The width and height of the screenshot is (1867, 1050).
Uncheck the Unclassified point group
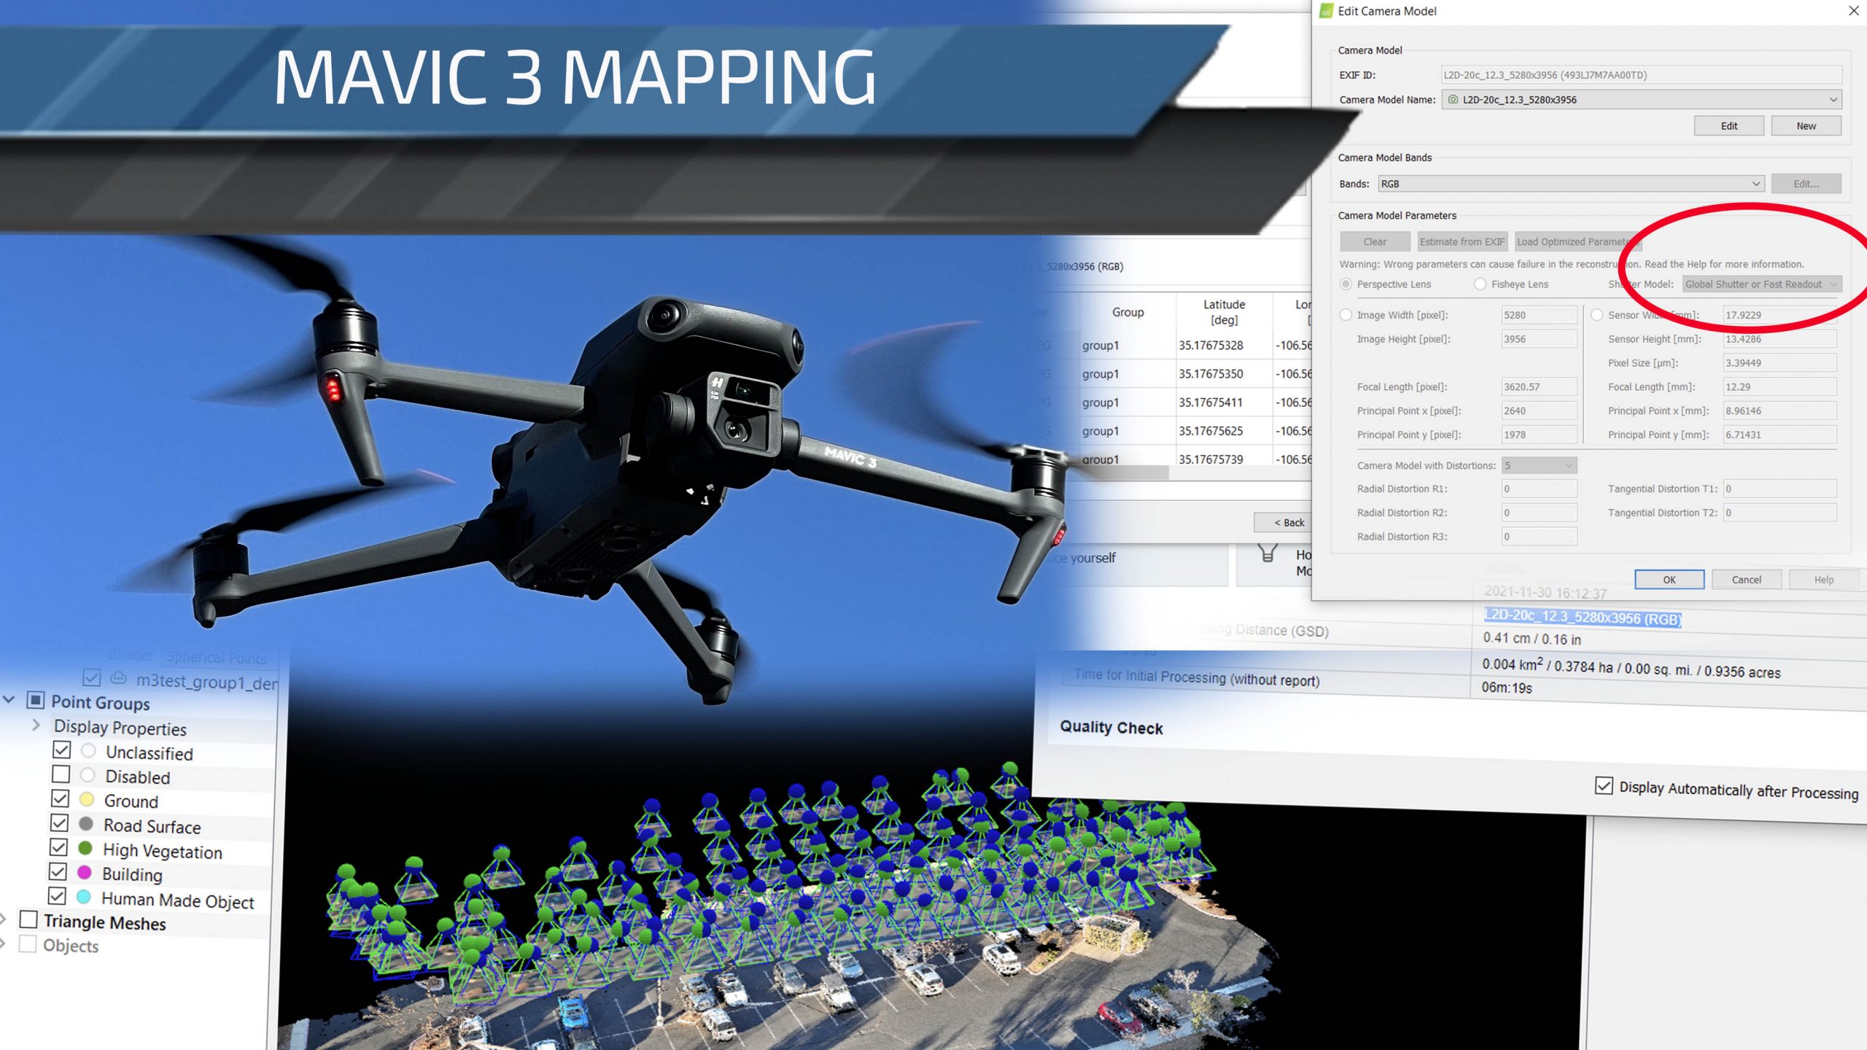point(62,750)
